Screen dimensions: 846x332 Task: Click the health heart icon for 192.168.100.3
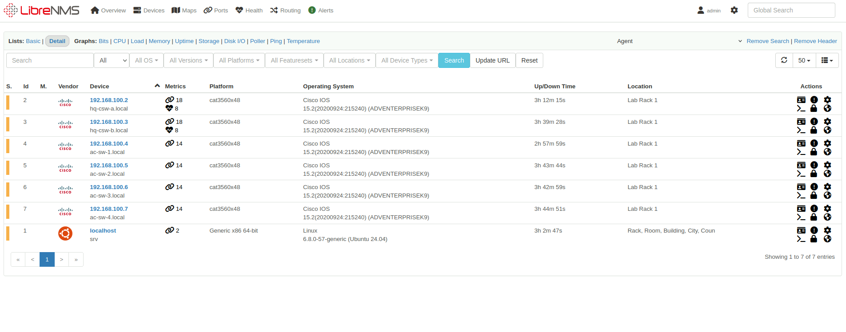click(169, 130)
